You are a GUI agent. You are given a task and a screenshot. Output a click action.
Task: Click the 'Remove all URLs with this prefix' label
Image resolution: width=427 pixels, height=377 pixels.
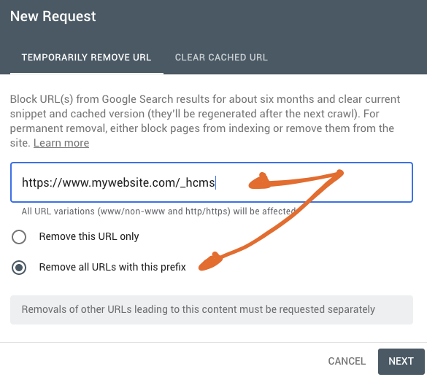point(112,267)
